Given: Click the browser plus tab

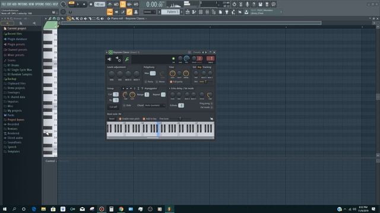Looking at the screenshot, I should coord(7,23).
